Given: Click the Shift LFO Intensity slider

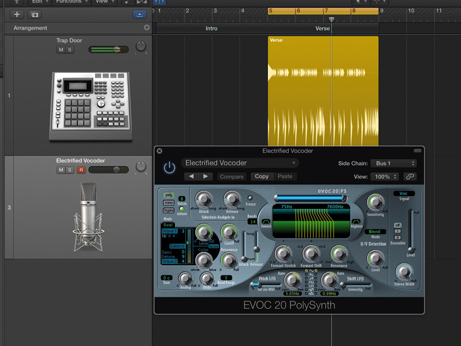Looking at the screenshot, I should (x=355, y=285).
